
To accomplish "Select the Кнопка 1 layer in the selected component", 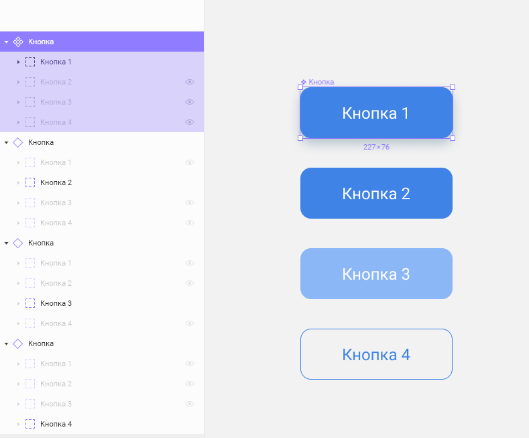I will [x=102, y=62].
